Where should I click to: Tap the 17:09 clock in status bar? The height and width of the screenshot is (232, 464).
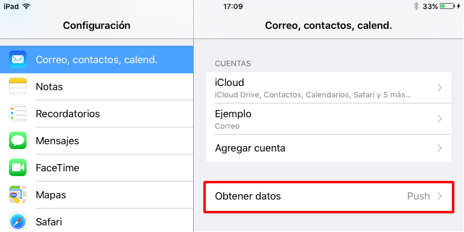click(x=233, y=6)
